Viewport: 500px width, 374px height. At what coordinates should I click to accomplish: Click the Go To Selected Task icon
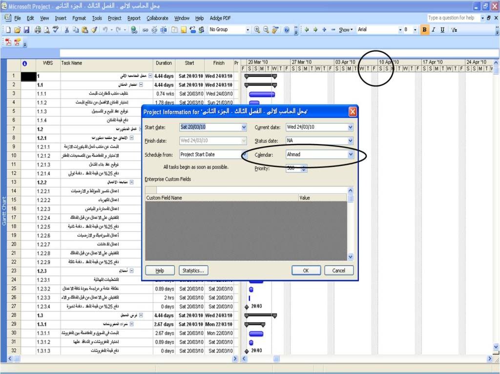(275, 30)
